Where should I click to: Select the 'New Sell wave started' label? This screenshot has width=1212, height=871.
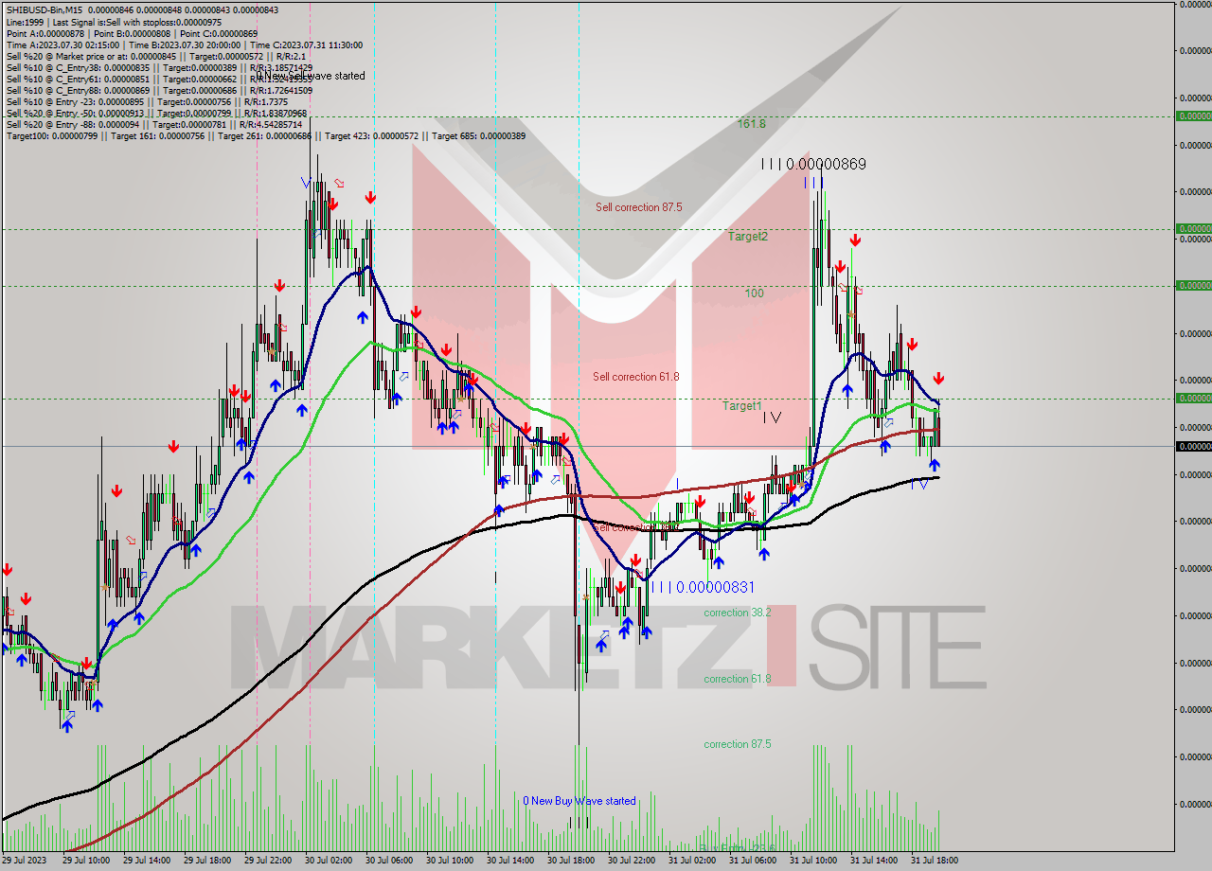click(310, 76)
